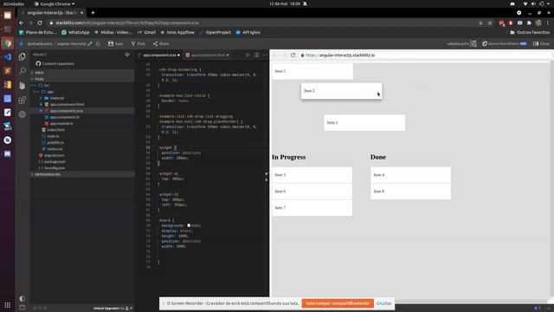
Task: Open Sublime Text from the dock
Action: pos(8,71)
